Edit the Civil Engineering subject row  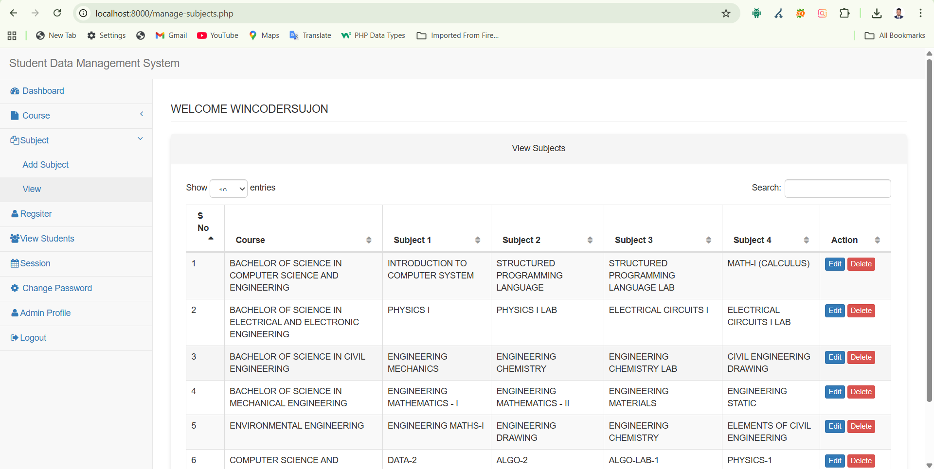835,357
